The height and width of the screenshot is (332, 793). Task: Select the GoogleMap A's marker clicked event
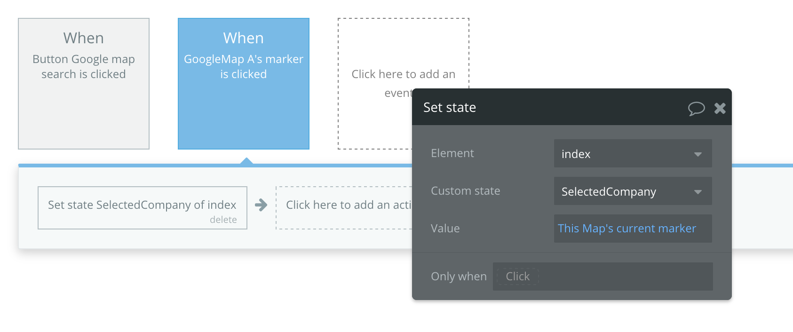244,84
